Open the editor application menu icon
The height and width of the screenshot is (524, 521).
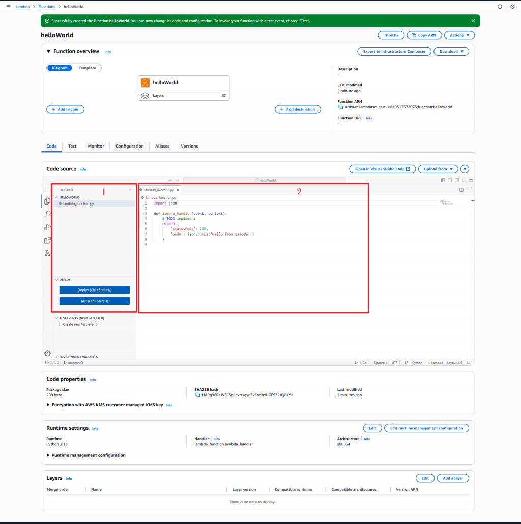[47, 190]
